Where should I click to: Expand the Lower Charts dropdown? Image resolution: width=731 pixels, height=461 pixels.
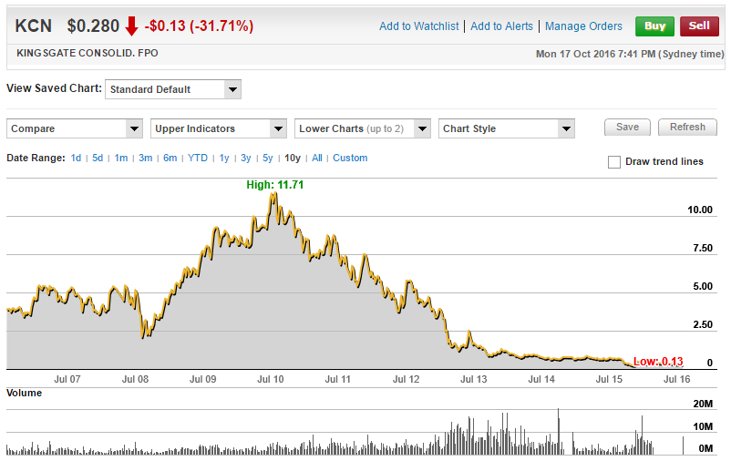[363, 128]
